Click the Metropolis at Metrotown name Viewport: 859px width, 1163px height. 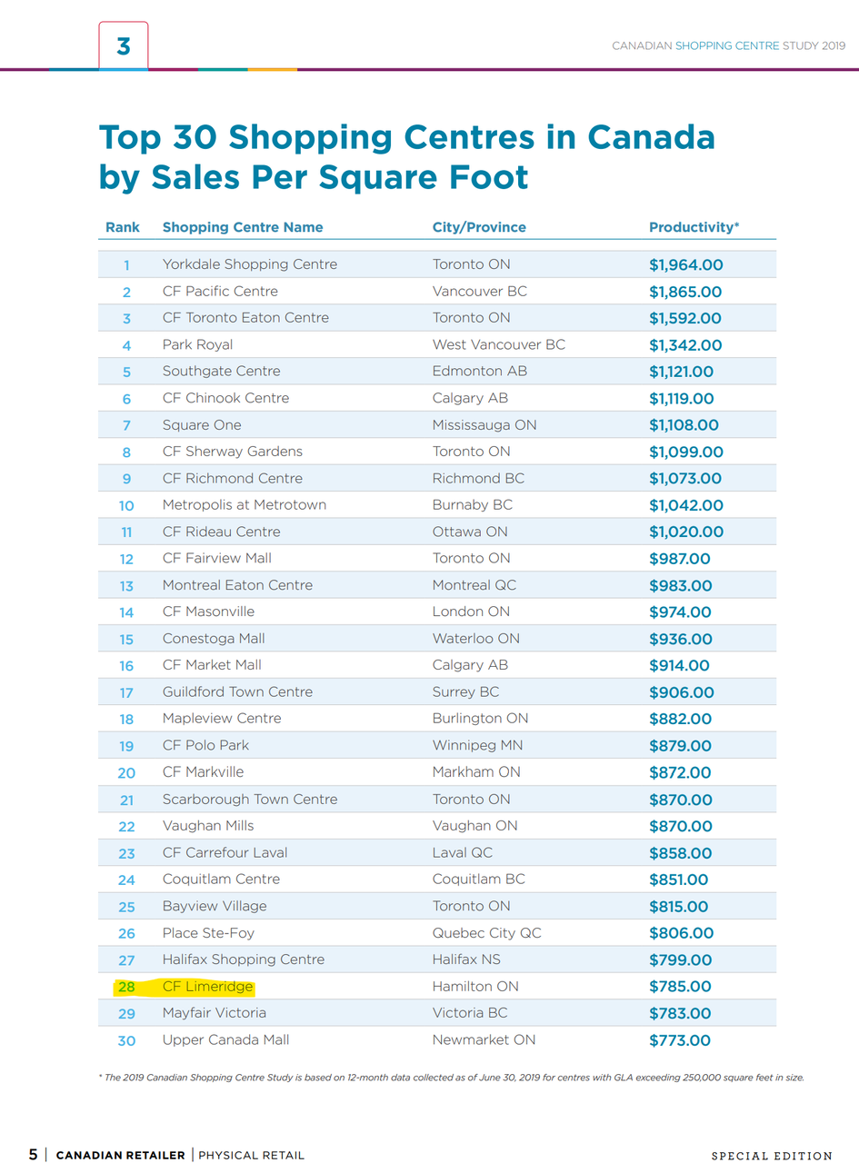(x=244, y=504)
